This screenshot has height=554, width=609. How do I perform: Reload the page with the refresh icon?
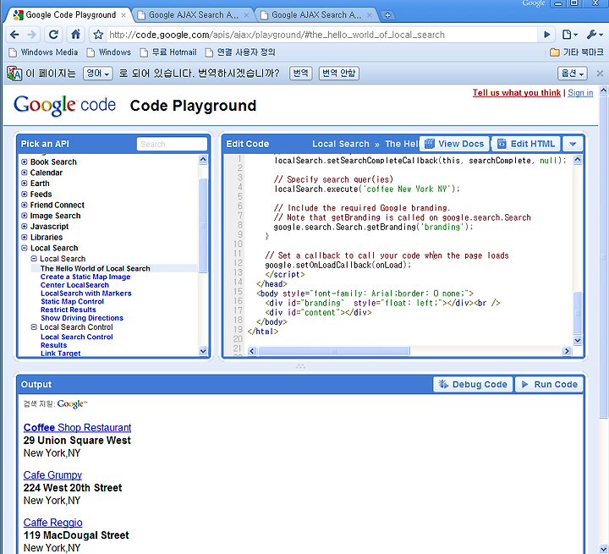pyautogui.click(x=53, y=35)
